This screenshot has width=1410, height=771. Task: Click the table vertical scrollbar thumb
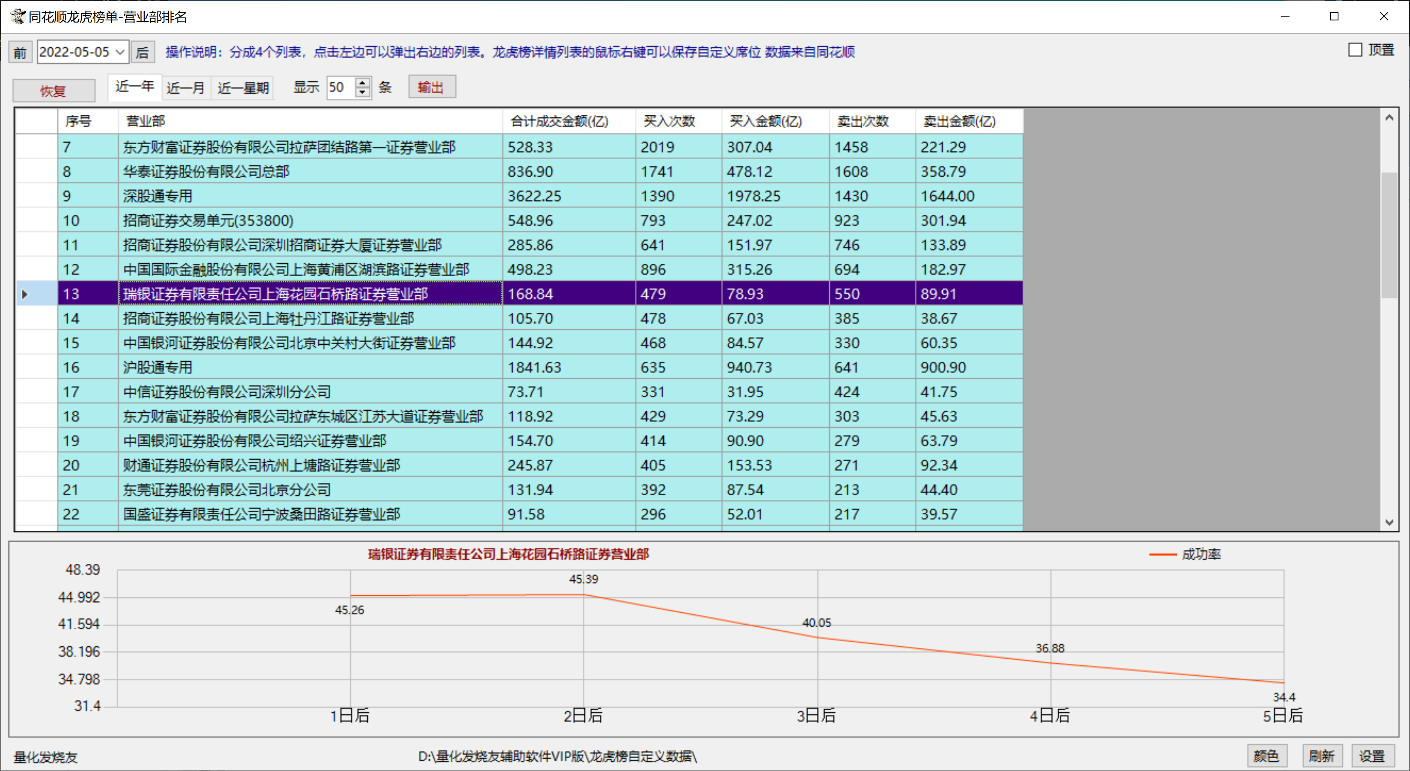coord(1389,235)
